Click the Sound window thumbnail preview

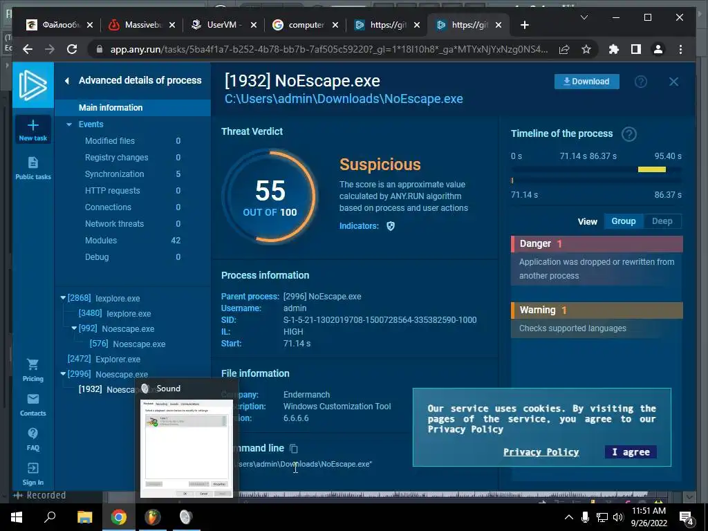coord(187,448)
